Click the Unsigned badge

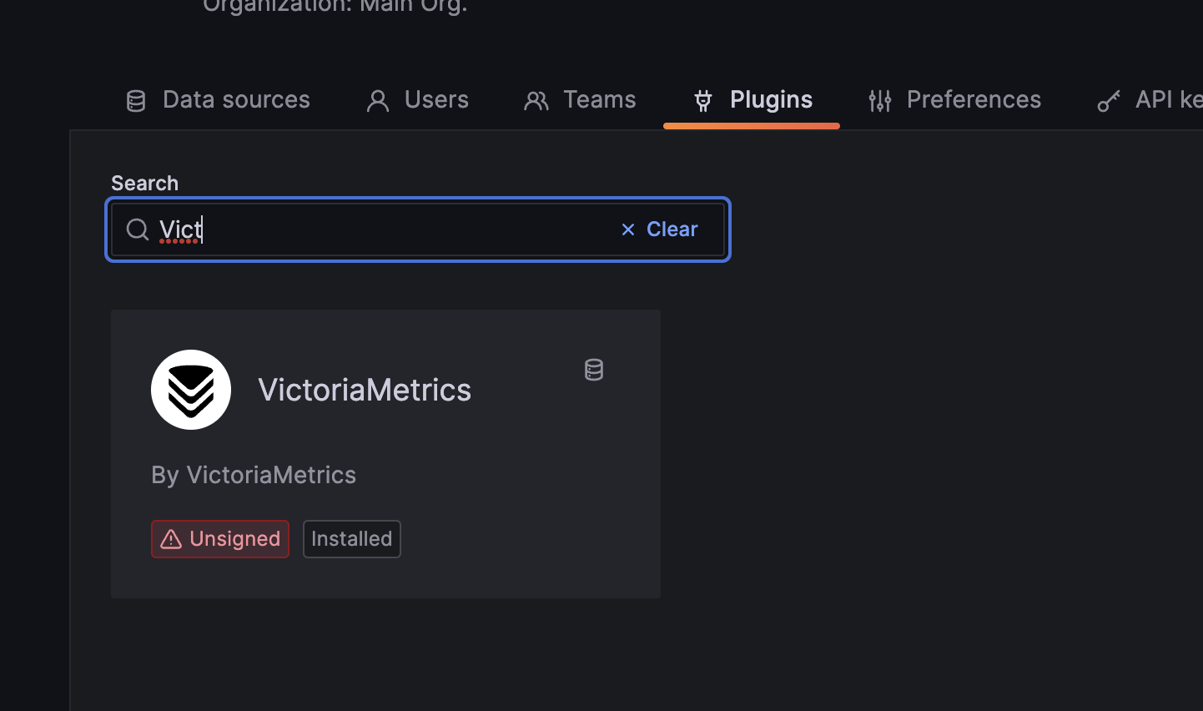point(219,539)
